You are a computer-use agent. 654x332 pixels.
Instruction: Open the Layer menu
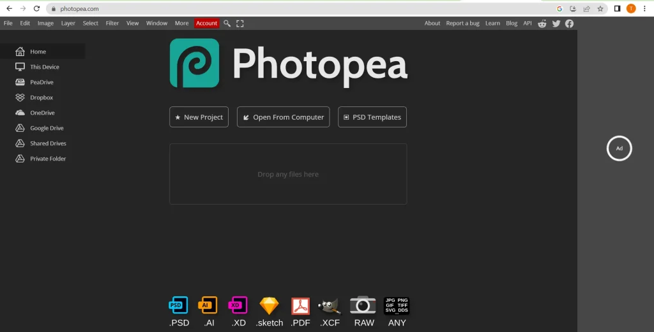pyautogui.click(x=68, y=24)
